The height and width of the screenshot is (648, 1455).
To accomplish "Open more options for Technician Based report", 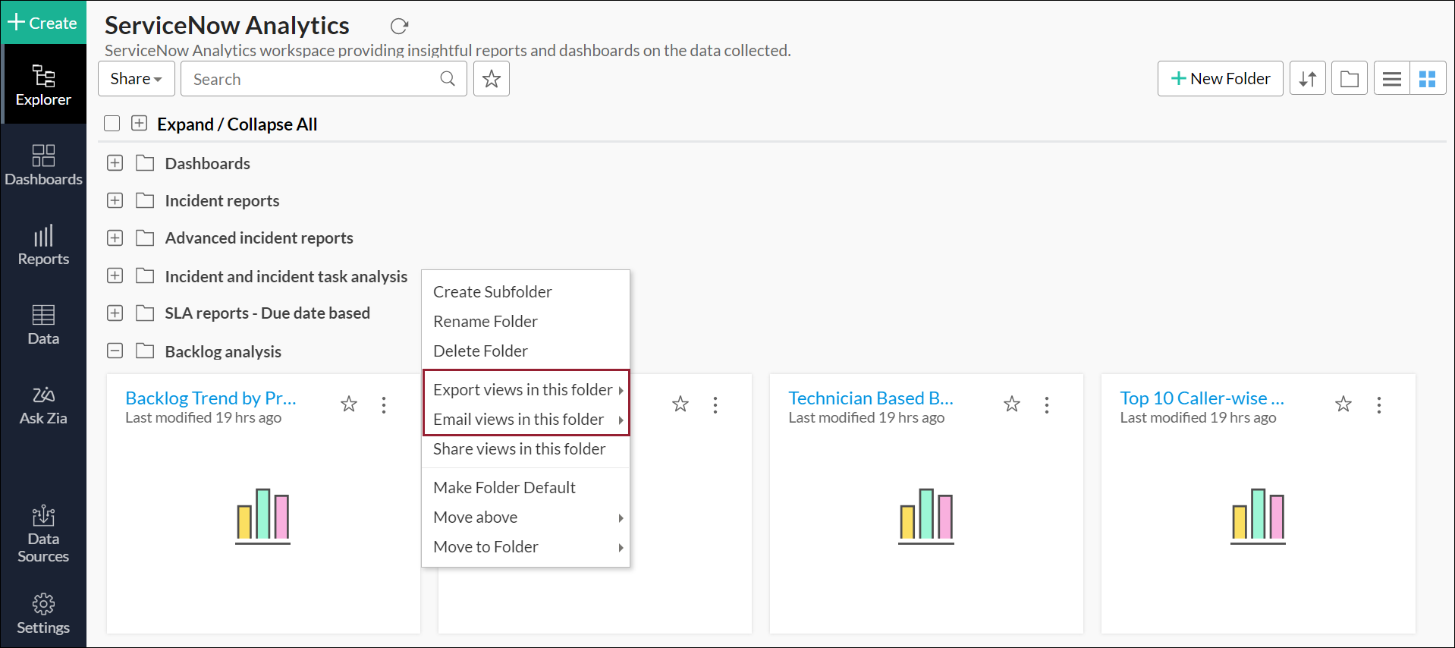I will point(1047,405).
